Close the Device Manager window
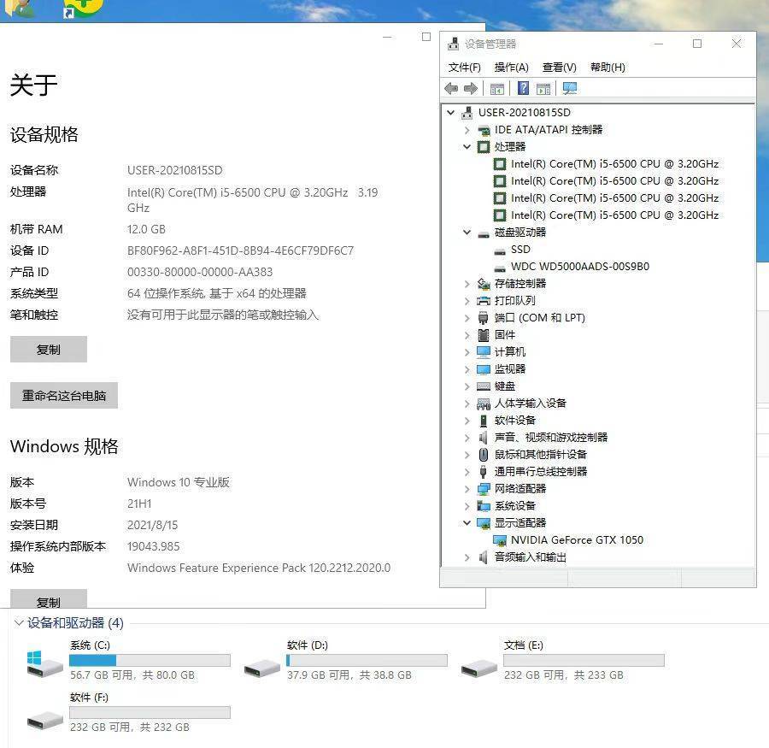 (737, 44)
